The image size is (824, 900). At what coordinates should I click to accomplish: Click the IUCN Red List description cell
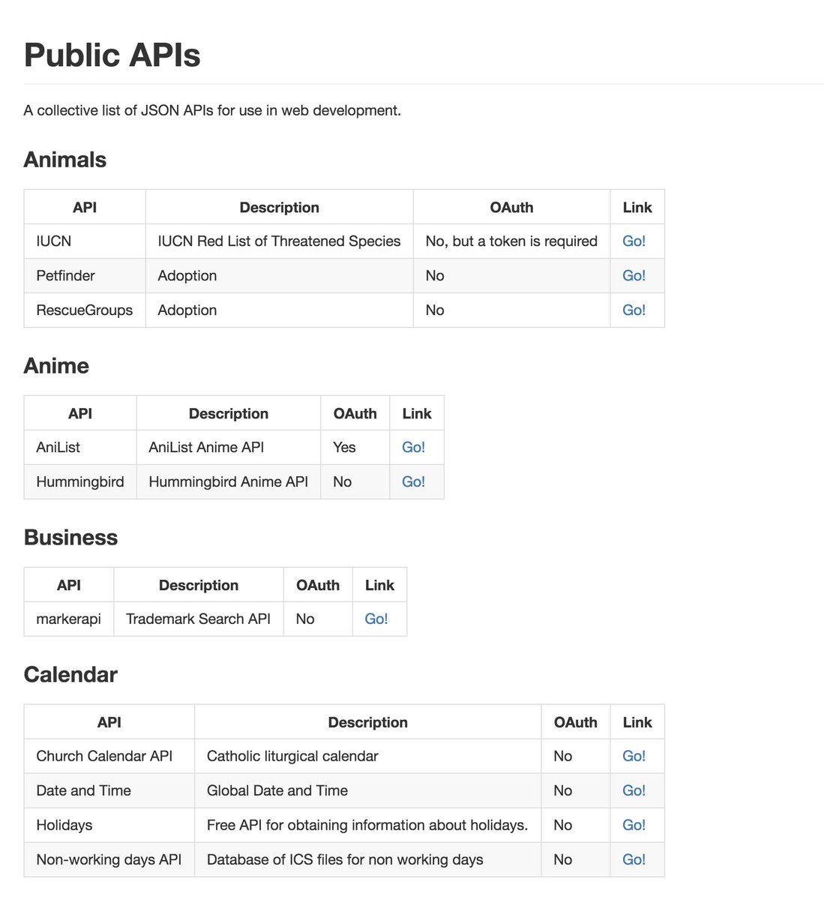(279, 241)
